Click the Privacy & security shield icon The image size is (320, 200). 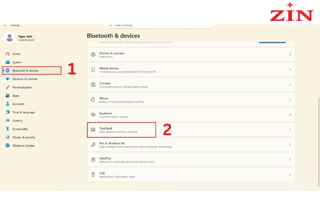tap(8, 137)
